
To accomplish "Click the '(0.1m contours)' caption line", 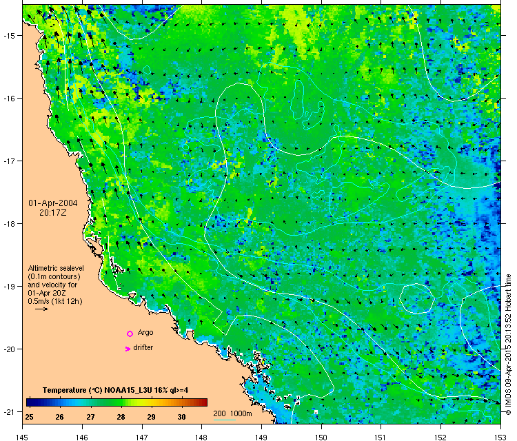I will (54, 276).
